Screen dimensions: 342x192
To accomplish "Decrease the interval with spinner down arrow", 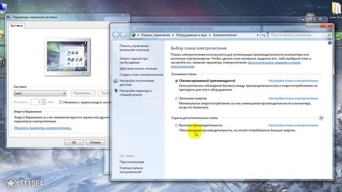I will (x=44, y=103).
